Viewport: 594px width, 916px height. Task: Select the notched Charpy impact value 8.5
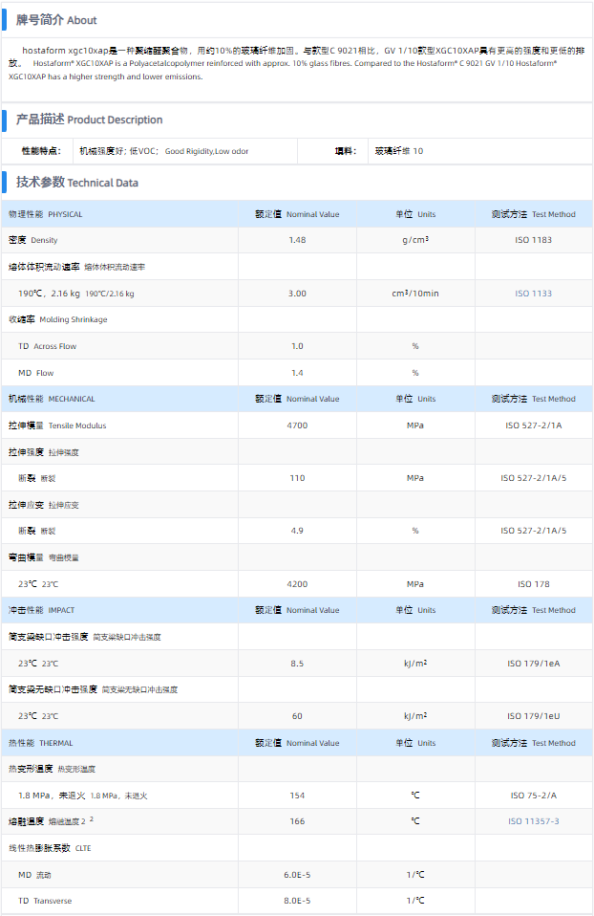297,664
